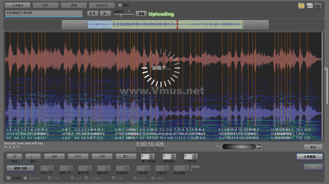Go to the home page icon

point(310,6)
